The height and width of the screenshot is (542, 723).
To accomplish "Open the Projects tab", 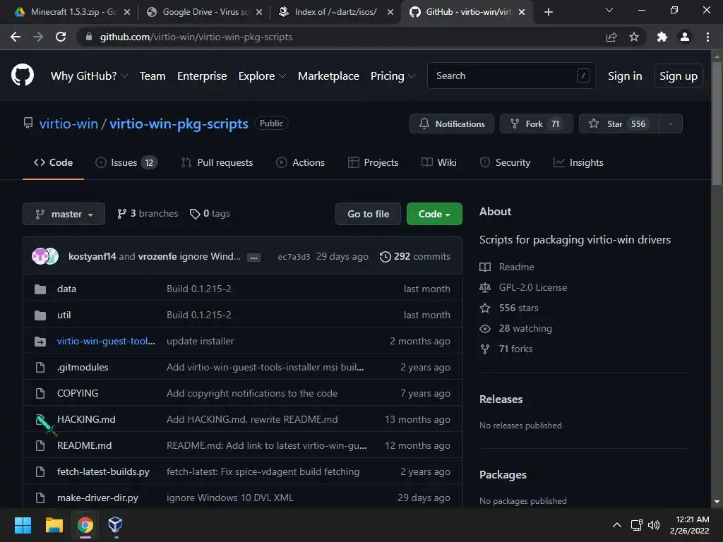I will click(373, 163).
